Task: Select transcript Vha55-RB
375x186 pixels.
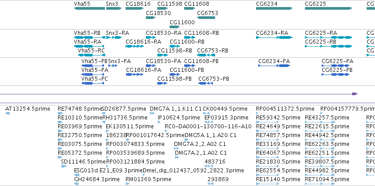Action: coord(89,37)
